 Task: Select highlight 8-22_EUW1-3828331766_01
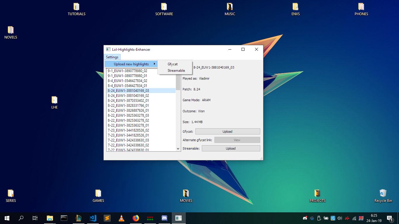coord(141,106)
